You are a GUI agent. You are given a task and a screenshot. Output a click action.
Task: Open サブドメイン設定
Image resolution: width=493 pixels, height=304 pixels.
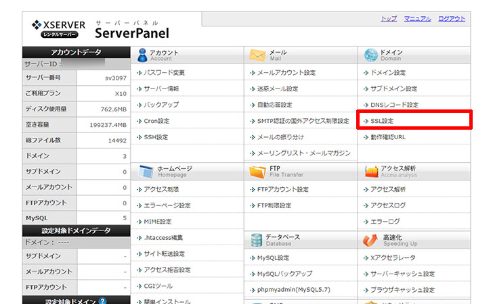pyautogui.click(x=393, y=88)
